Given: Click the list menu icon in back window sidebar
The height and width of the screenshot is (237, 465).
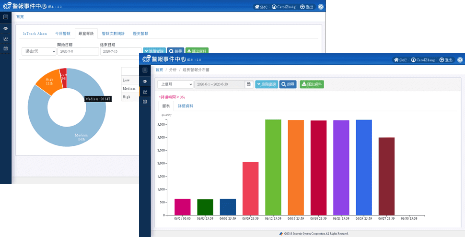Looking at the screenshot, I should click(6, 17).
